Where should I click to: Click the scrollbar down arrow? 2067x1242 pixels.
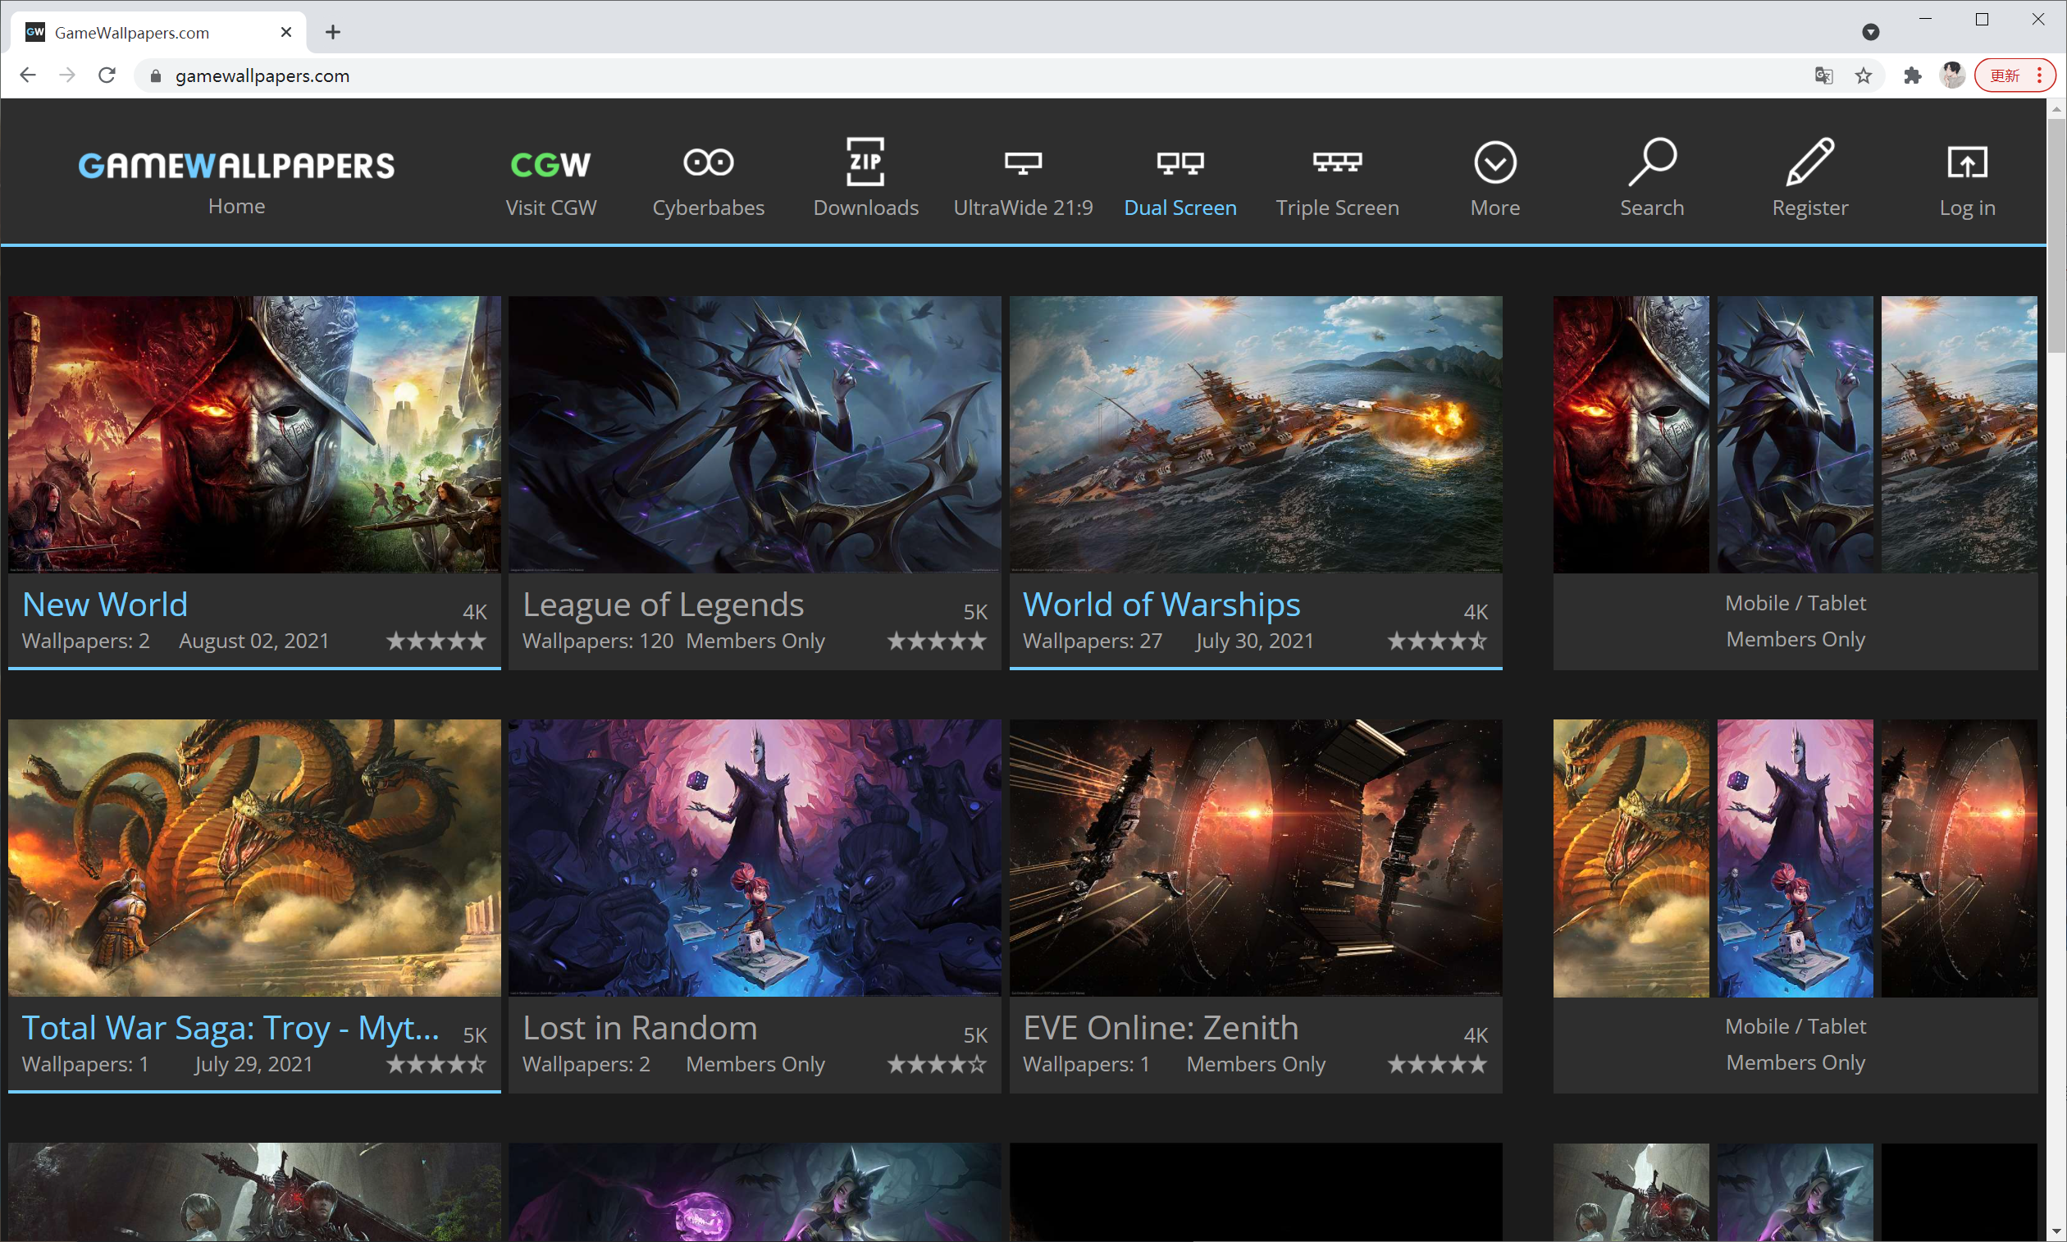pyautogui.click(x=2056, y=1232)
